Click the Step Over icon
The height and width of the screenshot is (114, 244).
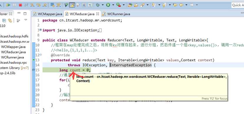[x=39, y=5]
